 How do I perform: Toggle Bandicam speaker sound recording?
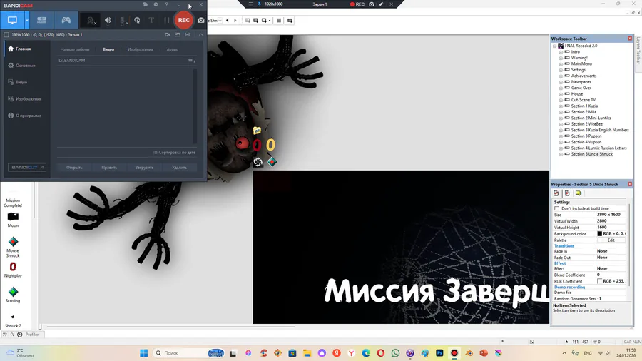click(108, 20)
